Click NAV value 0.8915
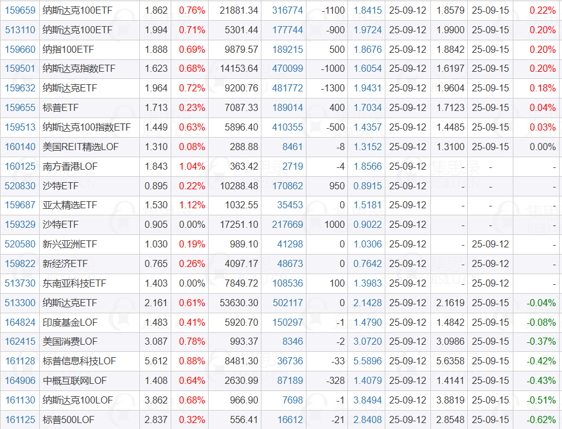This screenshot has height=429, width=562. 368,186
